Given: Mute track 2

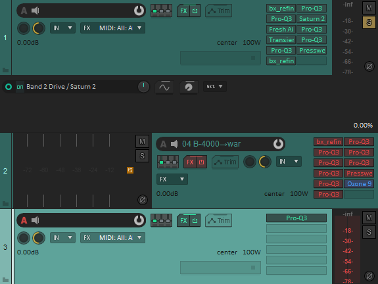Looking at the screenshot, I should [142, 141].
